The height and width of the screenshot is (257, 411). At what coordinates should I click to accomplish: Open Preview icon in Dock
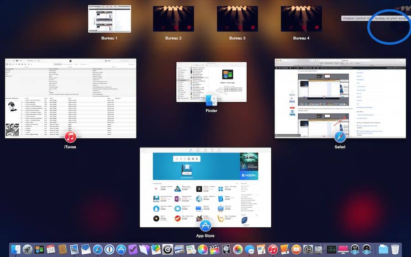tap(74, 249)
